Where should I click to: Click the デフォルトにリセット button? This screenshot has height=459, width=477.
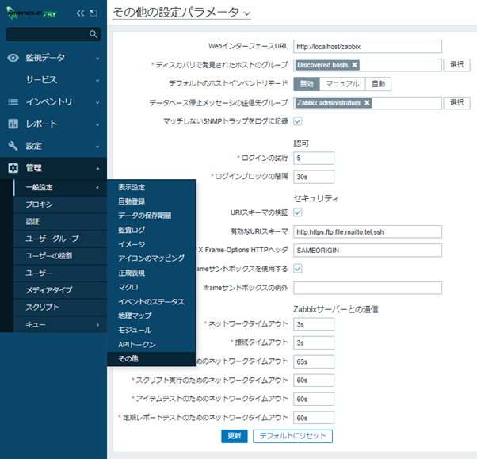pyautogui.click(x=293, y=436)
